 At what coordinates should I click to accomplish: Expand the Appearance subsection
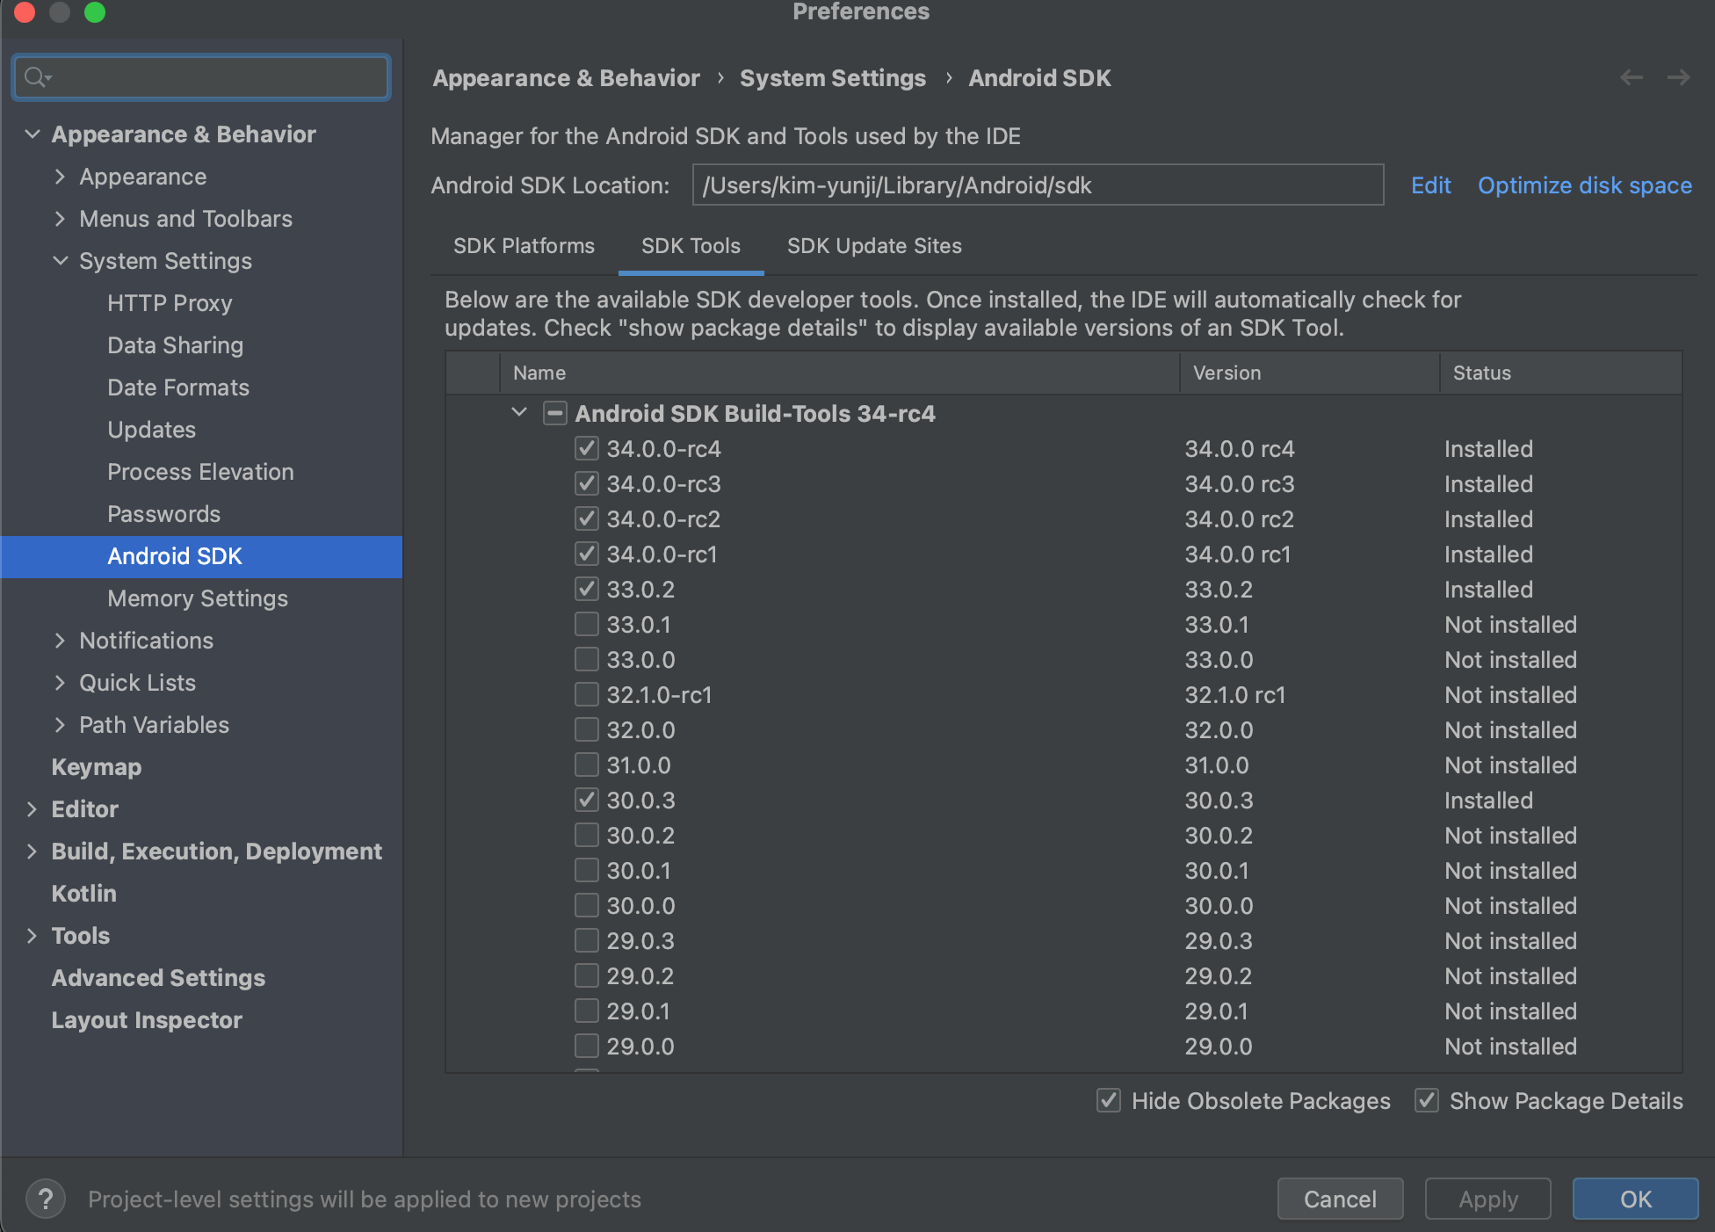tap(60, 177)
